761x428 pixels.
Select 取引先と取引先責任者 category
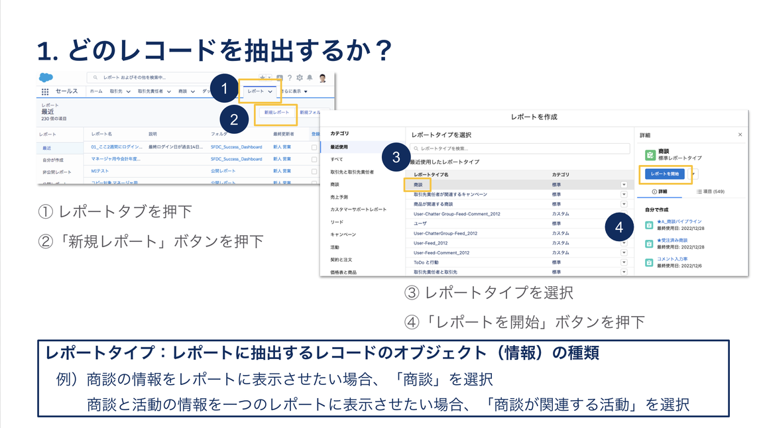[353, 172]
